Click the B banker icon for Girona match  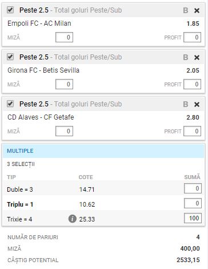point(186,57)
